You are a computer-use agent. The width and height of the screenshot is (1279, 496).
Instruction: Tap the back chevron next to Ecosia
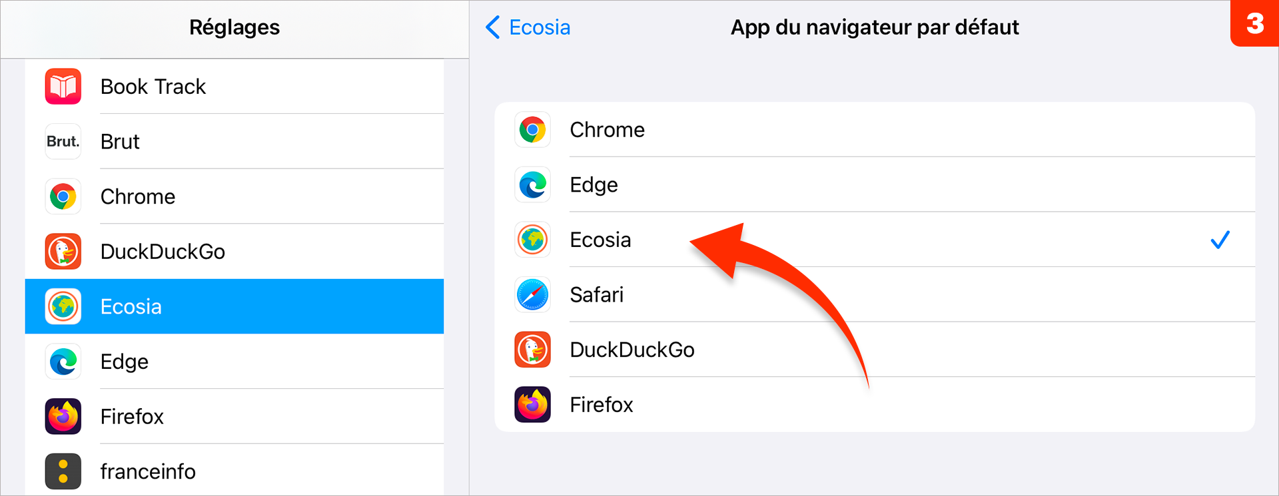point(493,27)
